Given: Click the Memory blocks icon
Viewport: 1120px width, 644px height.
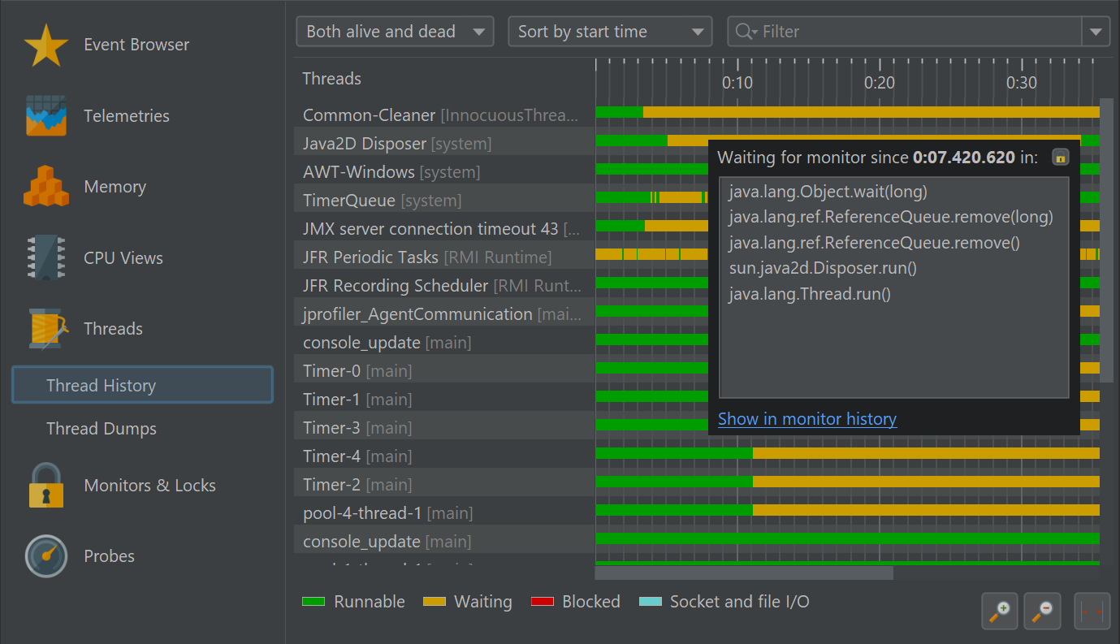Looking at the screenshot, I should (45, 187).
